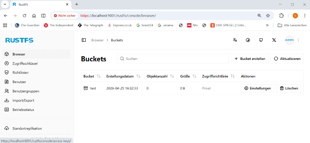Open The Guardian bookmark
The width and height of the screenshot is (310, 143).
(27, 25)
